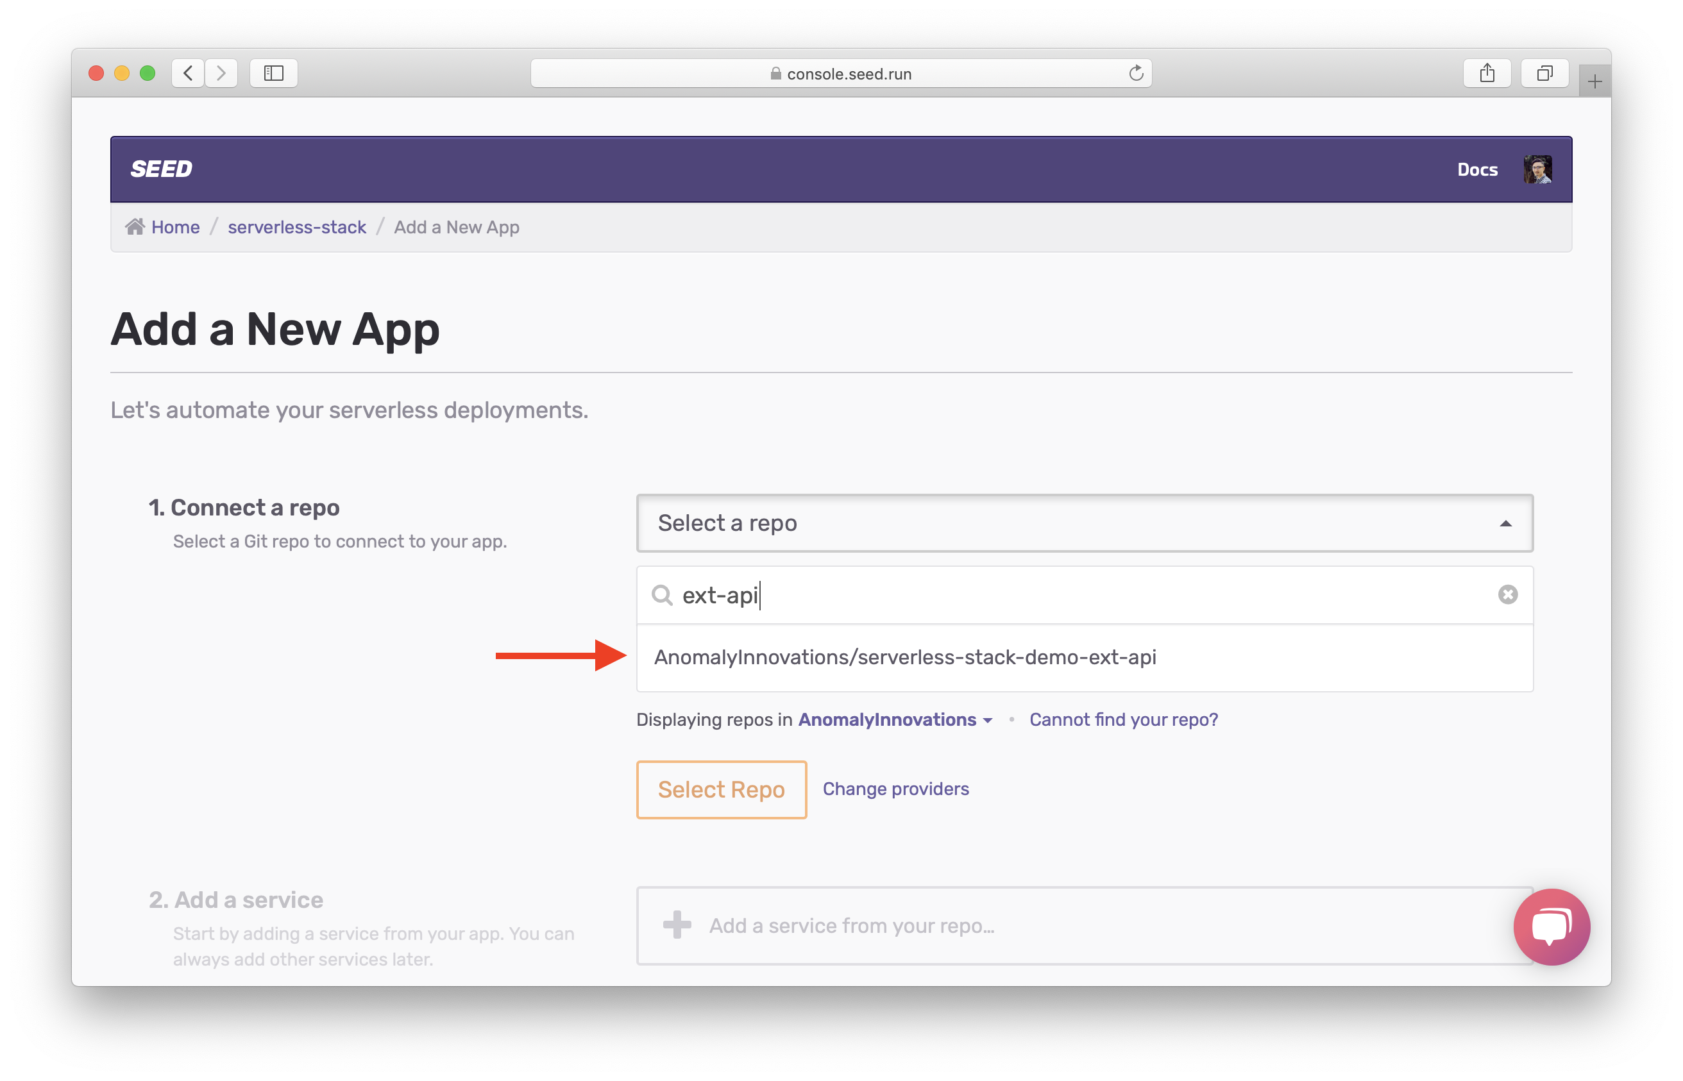The height and width of the screenshot is (1081, 1683).
Task: Toggle the Safari sidebar icon
Action: 273,73
